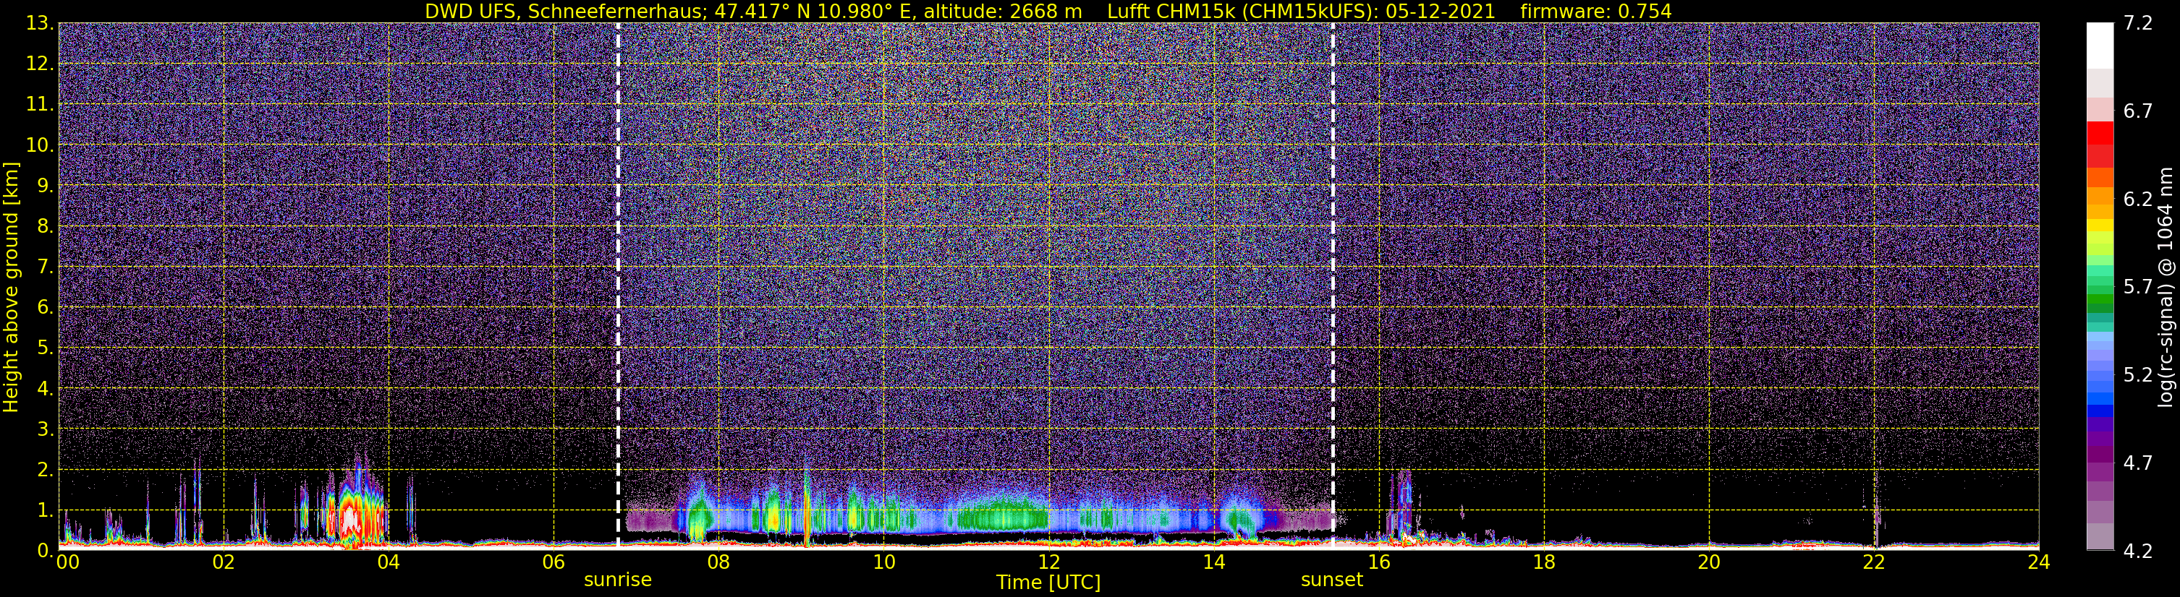
Task: Click the '10.' height axis tick label
Action: coord(40,145)
